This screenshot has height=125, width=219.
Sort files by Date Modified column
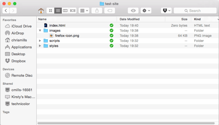[129, 19]
